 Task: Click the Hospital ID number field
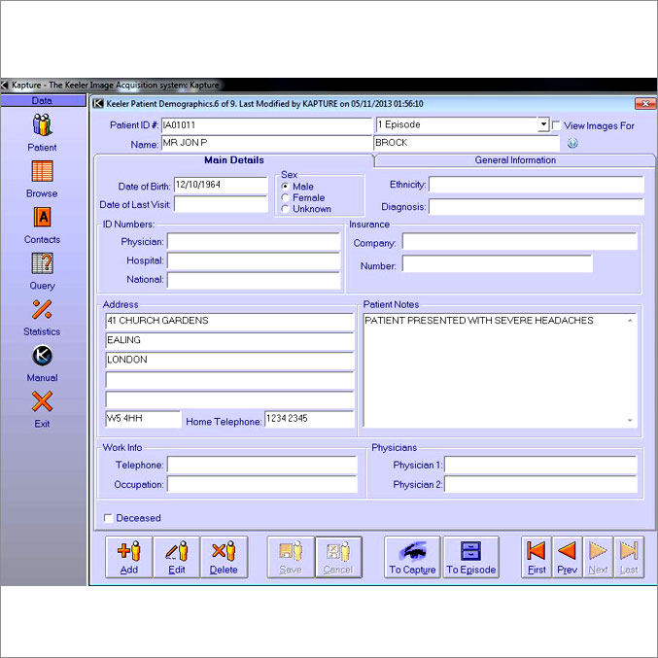(254, 260)
